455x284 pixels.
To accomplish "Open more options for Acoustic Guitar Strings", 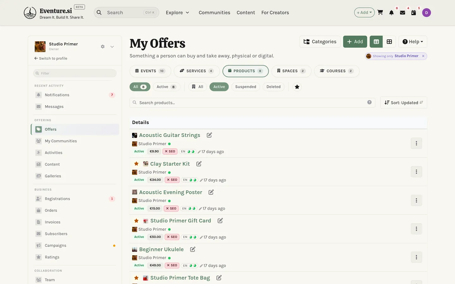I will [x=416, y=143].
